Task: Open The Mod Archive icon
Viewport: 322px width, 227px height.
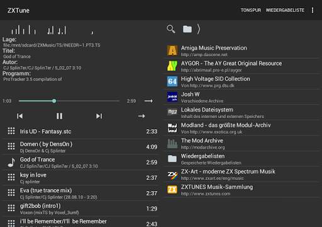Action: [172, 143]
